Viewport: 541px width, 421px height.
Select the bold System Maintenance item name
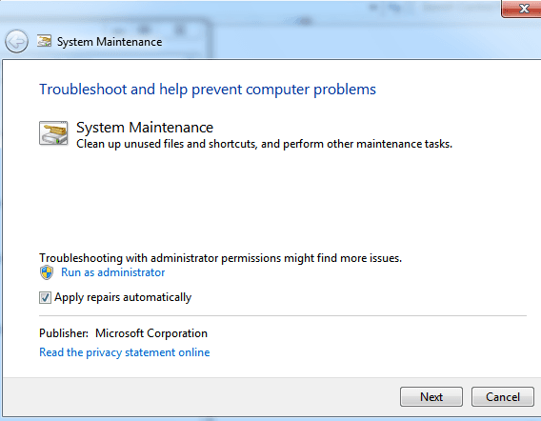[x=145, y=128]
